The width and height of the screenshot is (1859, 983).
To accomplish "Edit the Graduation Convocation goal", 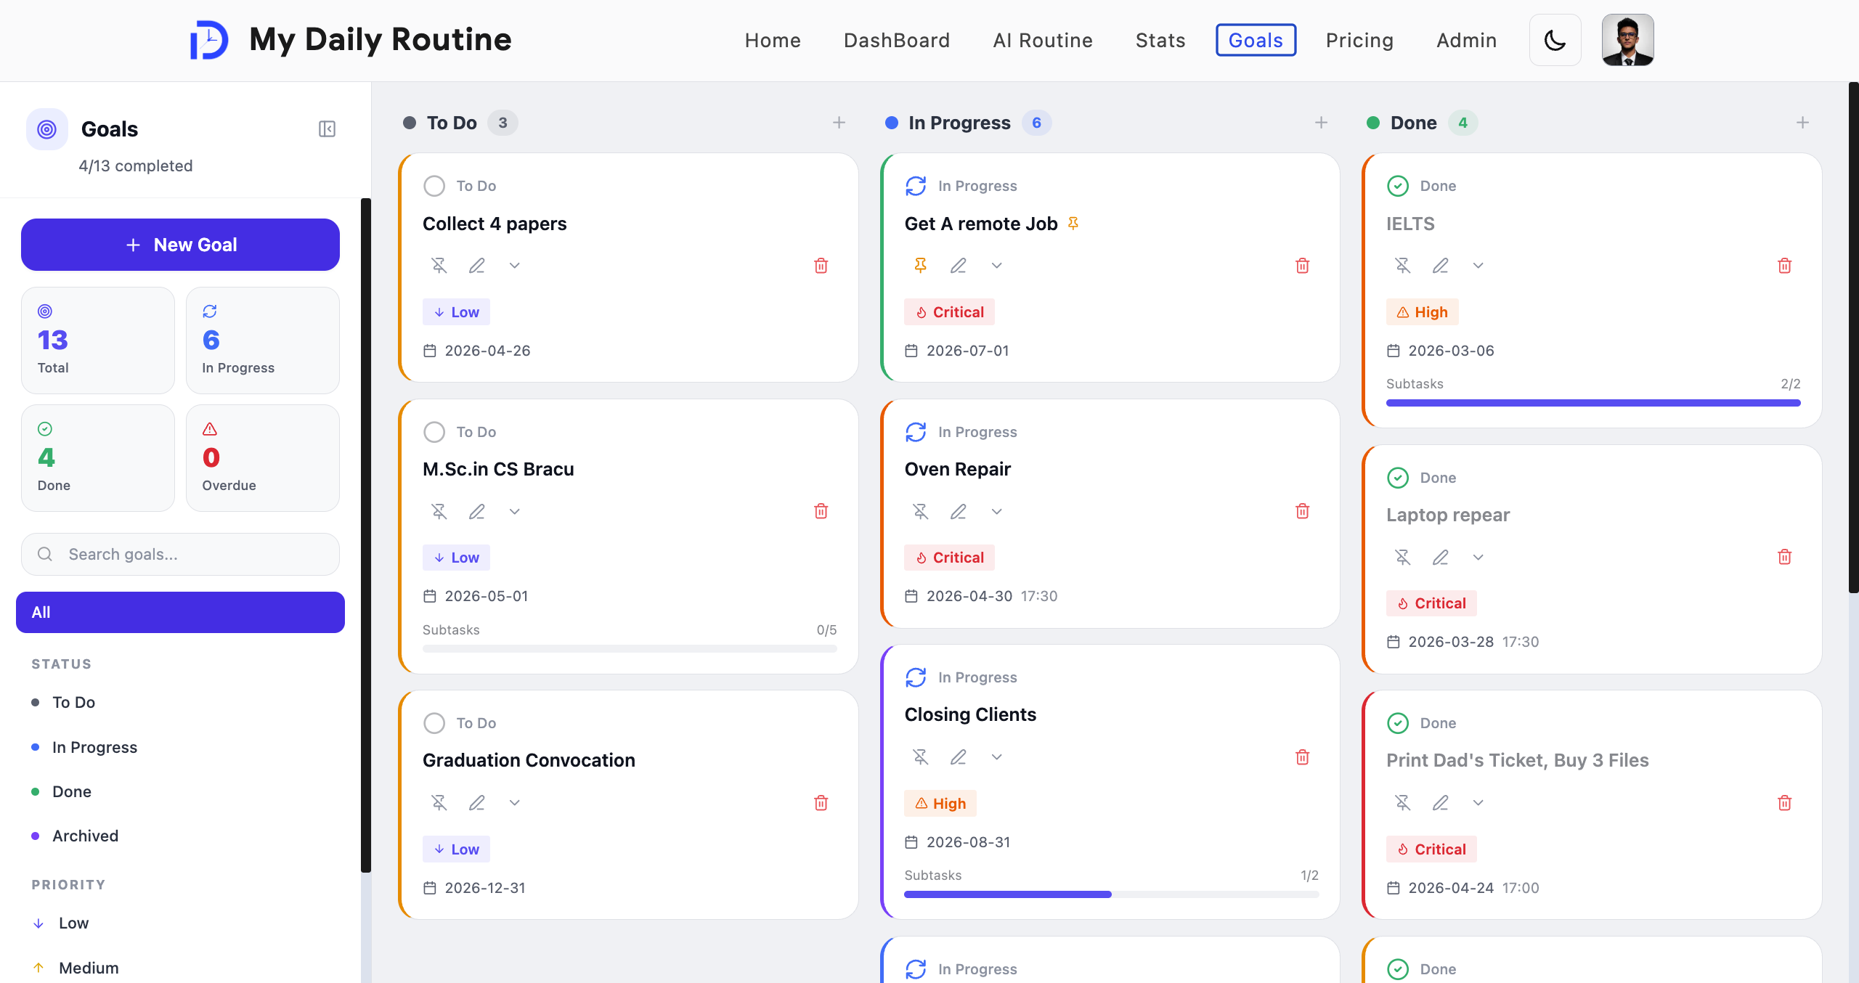I will (x=477, y=803).
